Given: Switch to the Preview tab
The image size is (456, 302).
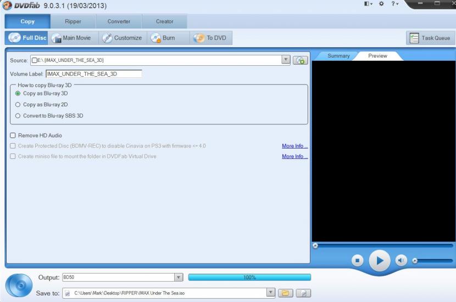Looking at the screenshot, I should click(377, 56).
